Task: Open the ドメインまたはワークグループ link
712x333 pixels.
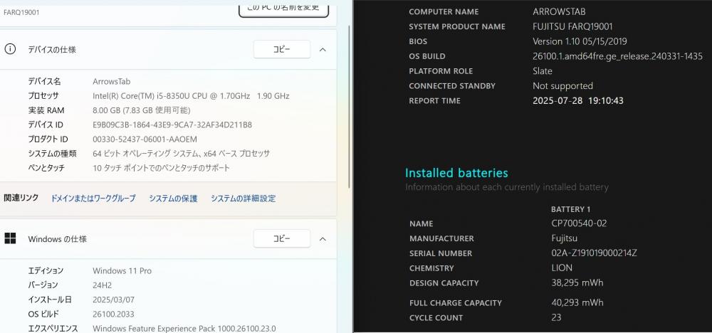Action: click(x=93, y=199)
